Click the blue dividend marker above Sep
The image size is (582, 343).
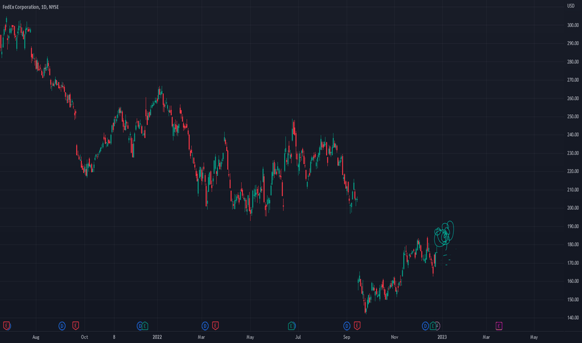[x=347, y=326]
